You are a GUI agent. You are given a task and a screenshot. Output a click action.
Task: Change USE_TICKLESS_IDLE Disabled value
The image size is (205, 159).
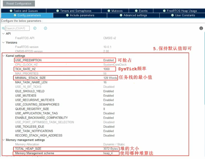(109, 127)
